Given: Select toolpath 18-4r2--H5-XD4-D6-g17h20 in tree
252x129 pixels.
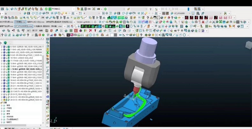Looking at the screenshot, I should coord(26,80).
